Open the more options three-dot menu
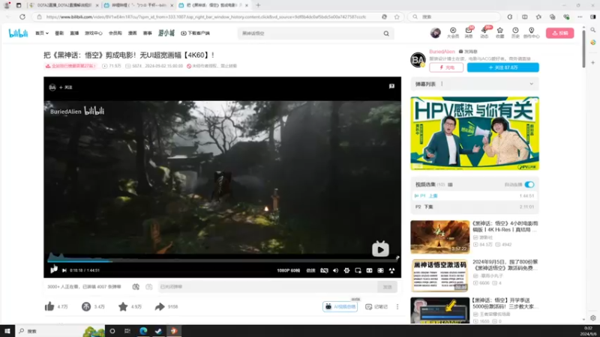 point(397,307)
